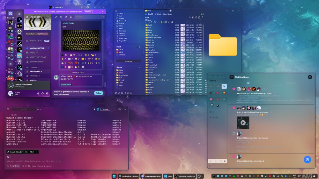
Task: Mute microphone in Discord user panel
Action: pyautogui.click(x=38, y=93)
